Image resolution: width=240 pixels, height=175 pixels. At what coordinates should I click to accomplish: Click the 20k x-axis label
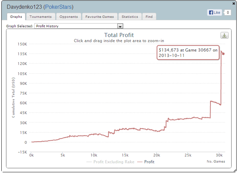click(x=157, y=155)
